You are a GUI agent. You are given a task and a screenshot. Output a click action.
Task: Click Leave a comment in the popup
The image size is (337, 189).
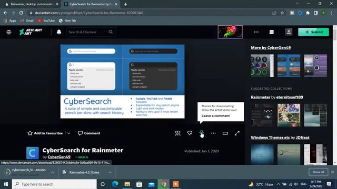click(x=215, y=115)
